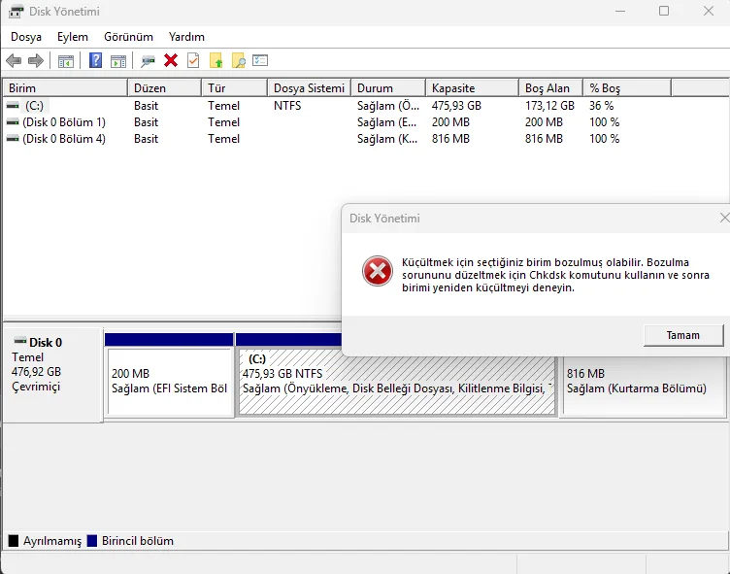This screenshot has height=574, width=730.
Task: Open the blue question mark Help icon
Action: 95,60
